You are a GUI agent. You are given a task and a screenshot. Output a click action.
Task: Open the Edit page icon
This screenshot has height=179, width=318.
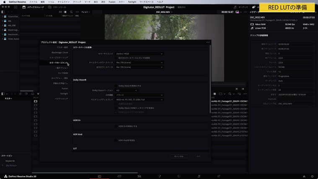(139, 176)
